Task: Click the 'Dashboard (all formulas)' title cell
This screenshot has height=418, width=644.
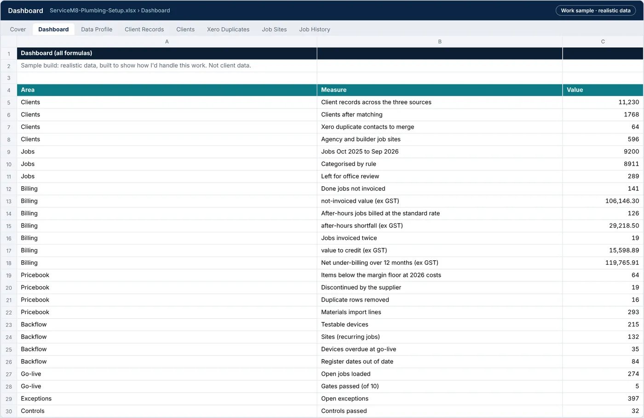Action: click(167, 53)
